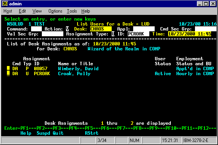Image resolution: width=218 pixels, height=145 pixels.
Task: Click the header date 10/23/00 15:16
Action: pyautogui.click(x=198, y=24)
